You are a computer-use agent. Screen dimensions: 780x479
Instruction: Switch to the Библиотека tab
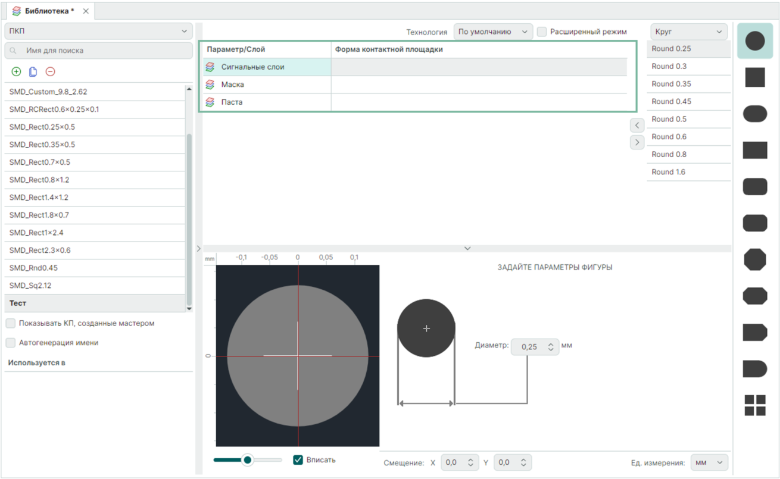[49, 11]
